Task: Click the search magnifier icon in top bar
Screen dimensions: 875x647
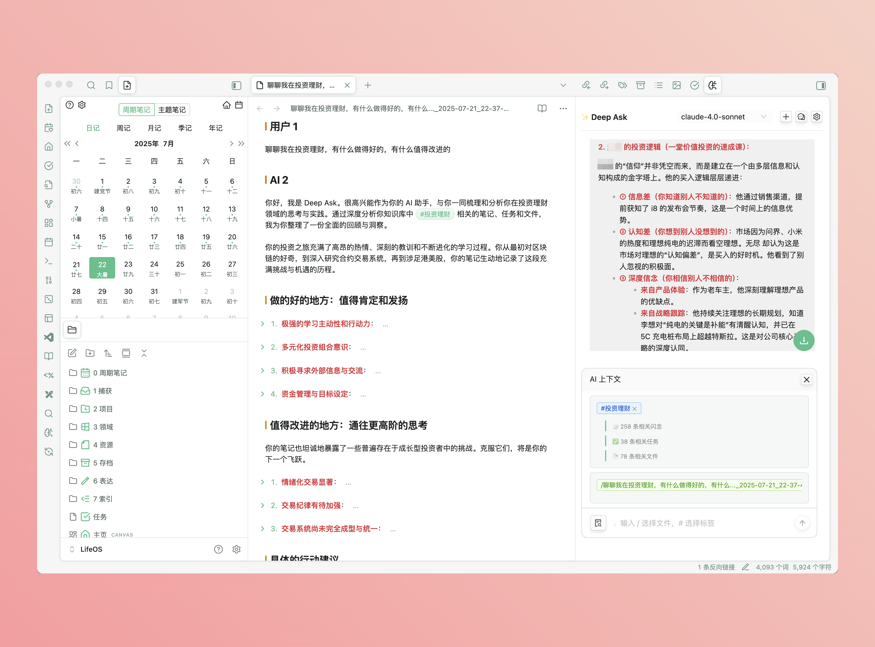Action: [91, 86]
